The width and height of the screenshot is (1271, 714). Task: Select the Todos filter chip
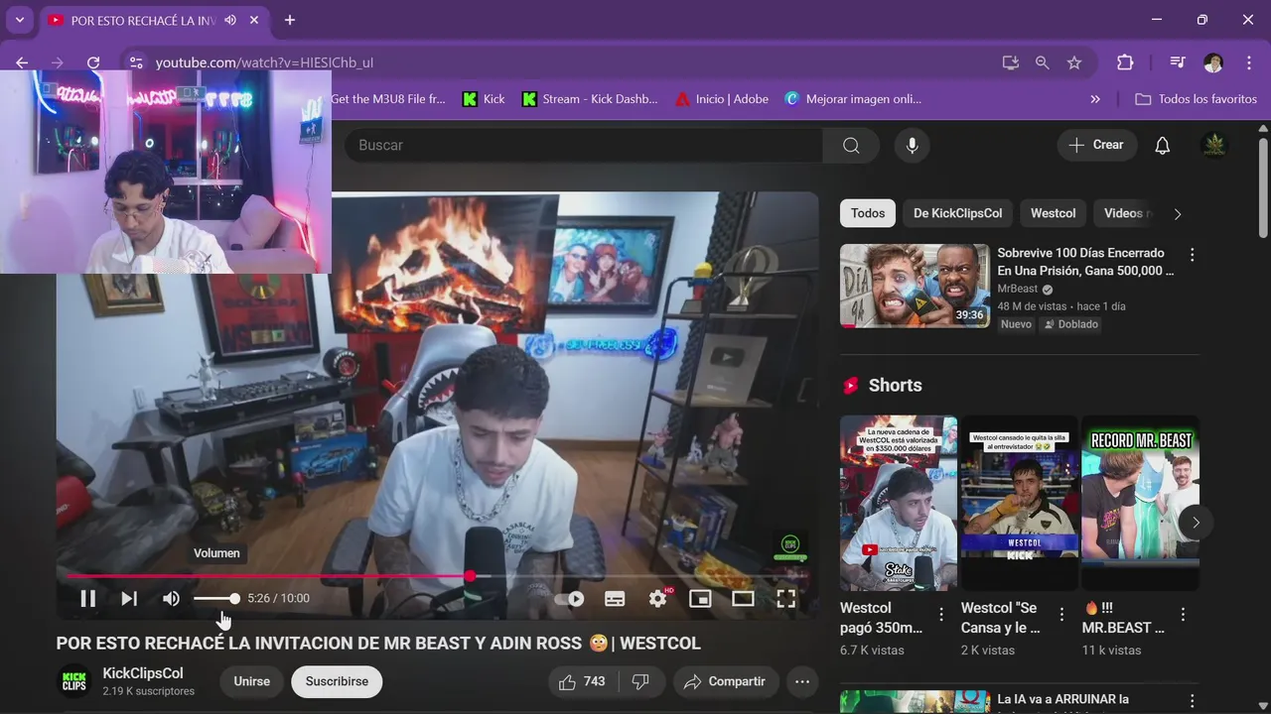868,213
